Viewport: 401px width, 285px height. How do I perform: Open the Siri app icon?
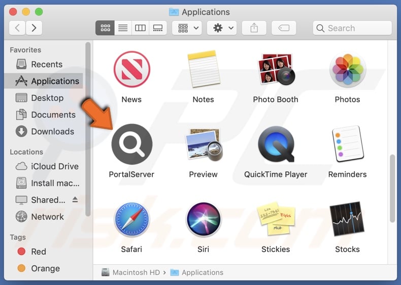point(204,219)
